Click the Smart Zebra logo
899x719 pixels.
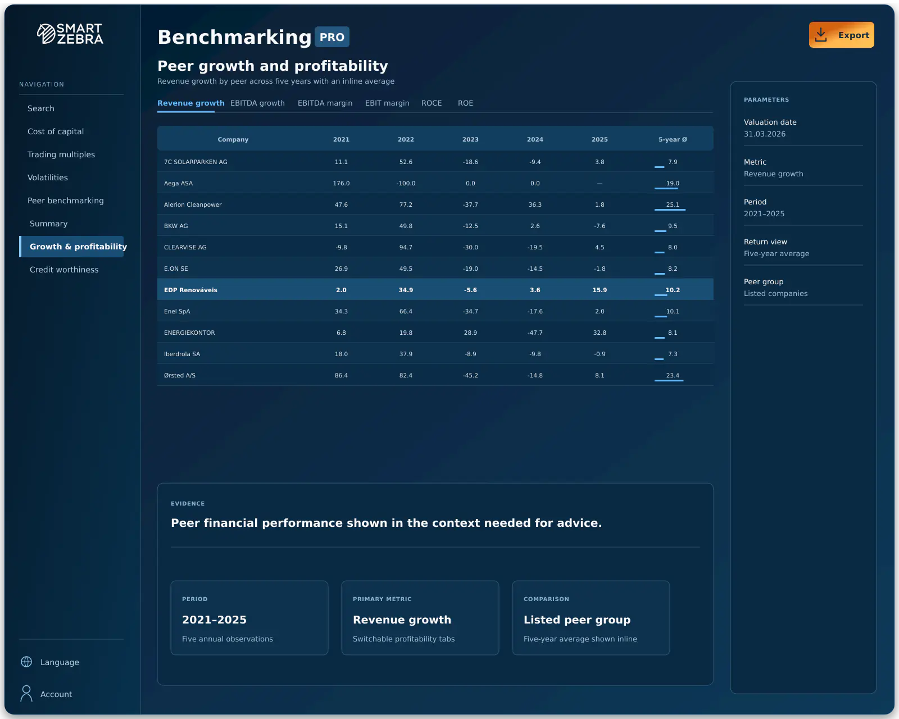[x=70, y=34]
